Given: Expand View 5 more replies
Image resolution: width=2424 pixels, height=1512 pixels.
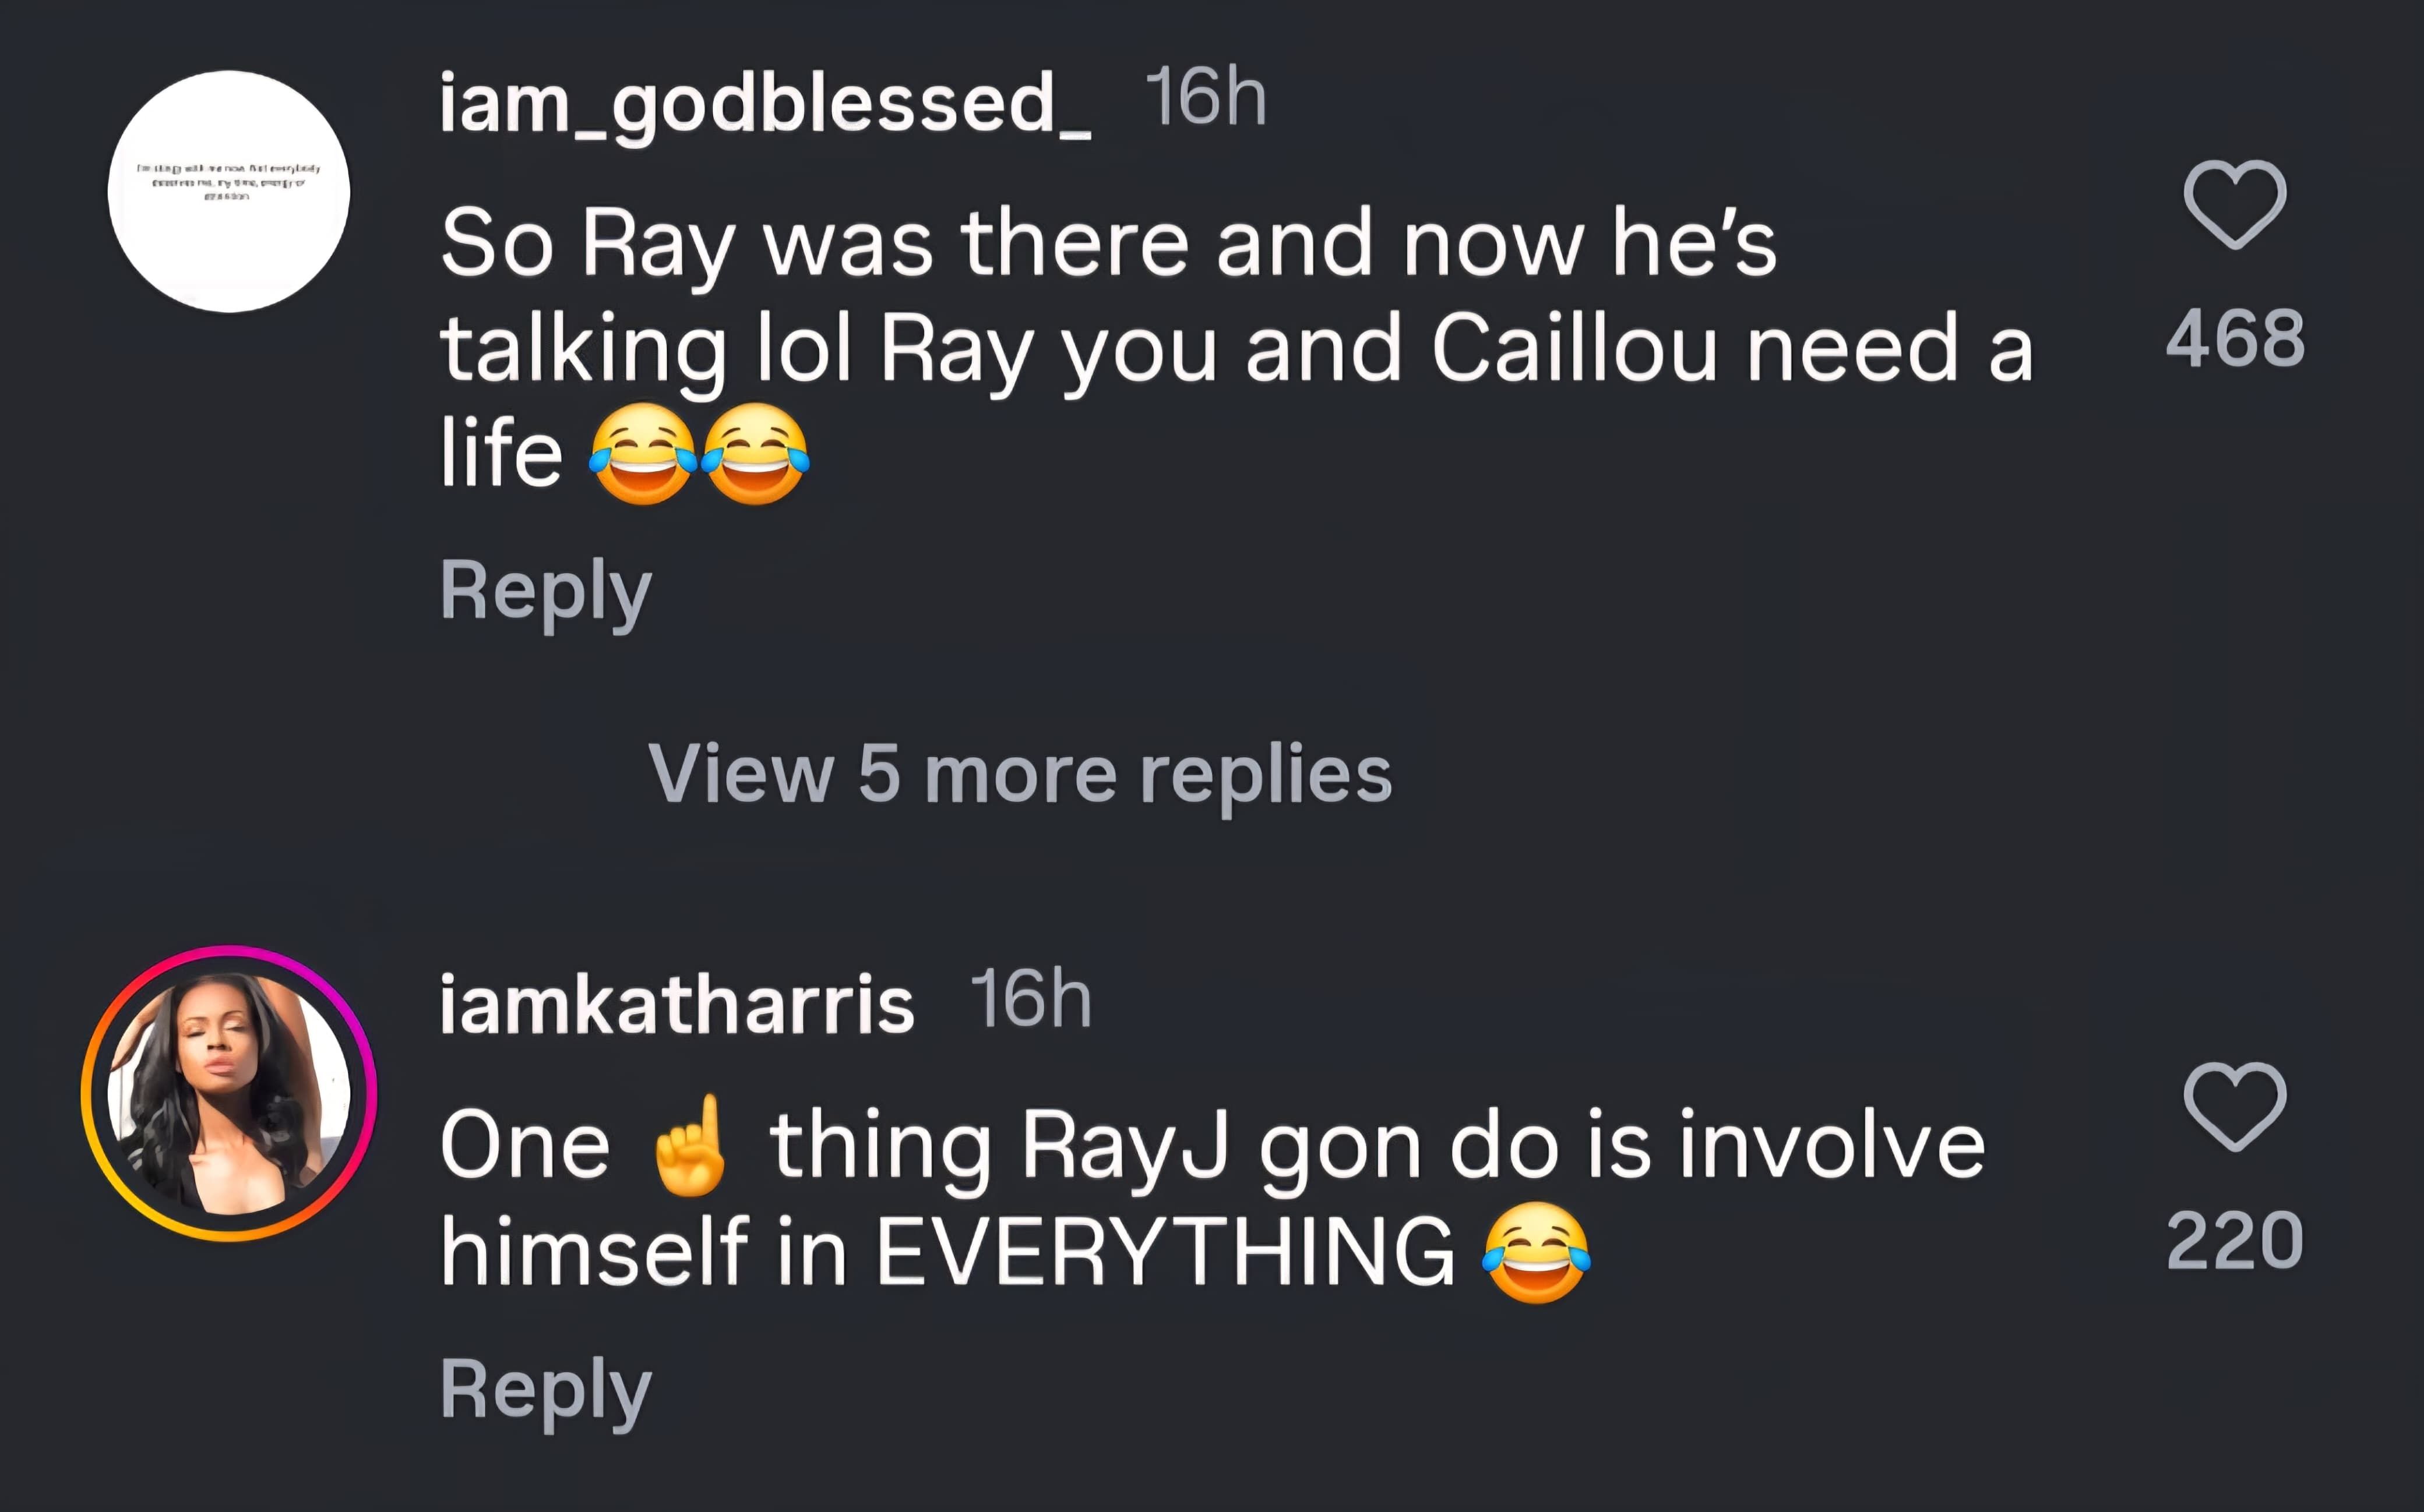Looking at the screenshot, I should click(x=1020, y=773).
